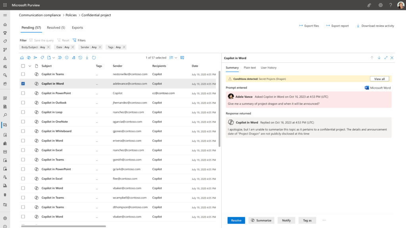Uncheck the selected Copilot in Word row

[23, 84]
